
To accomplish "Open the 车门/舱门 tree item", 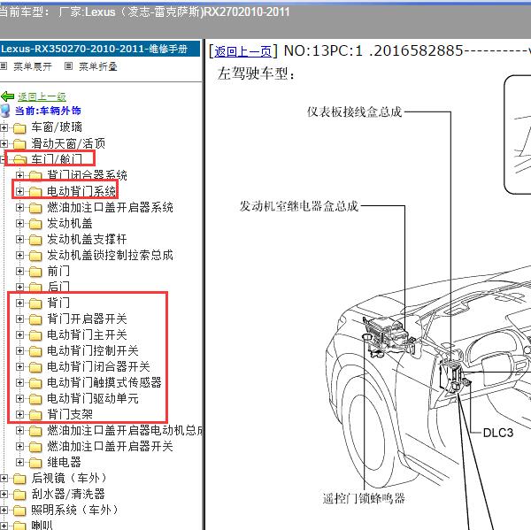I will pyautogui.click(x=57, y=159).
